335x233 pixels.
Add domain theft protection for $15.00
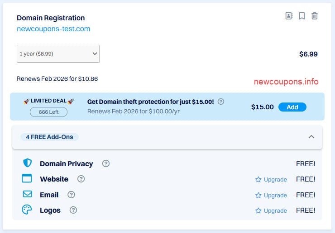click(x=292, y=107)
